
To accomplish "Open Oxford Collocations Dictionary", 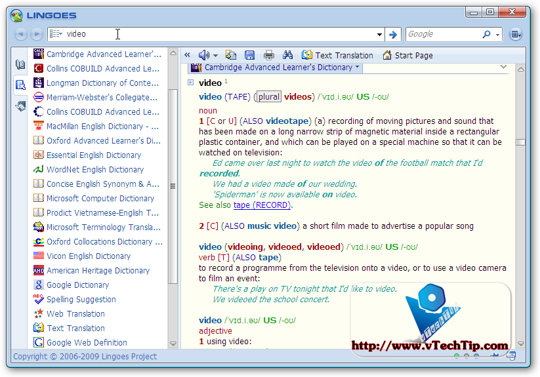I will click(x=98, y=242).
